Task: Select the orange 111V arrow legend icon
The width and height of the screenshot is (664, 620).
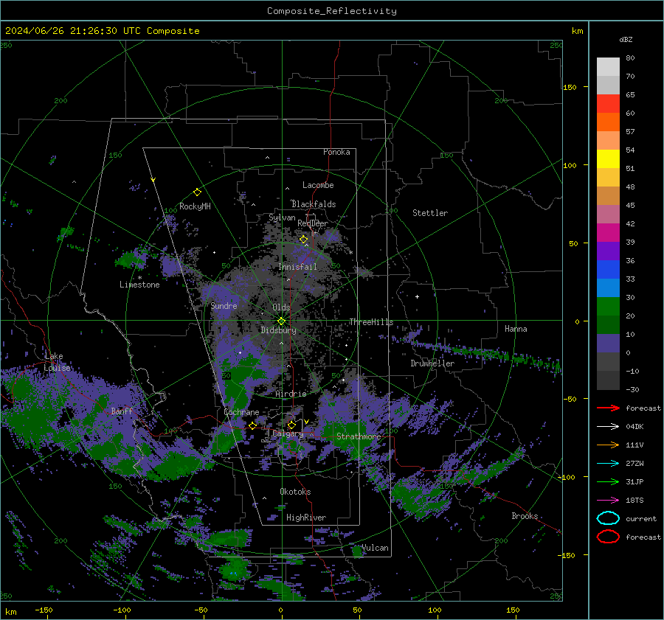Action: 608,445
